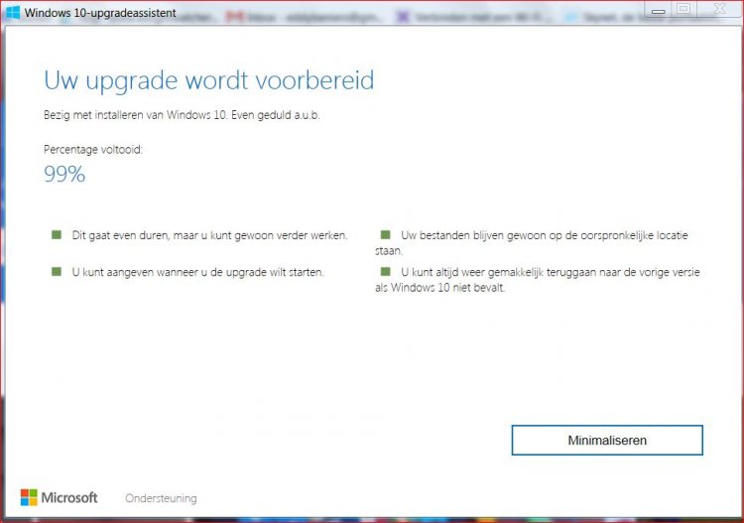Close the upgrade assistant window
The width and height of the screenshot is (744, 523).
719,10
